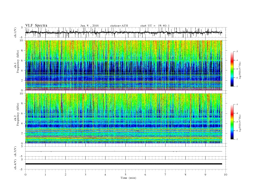Click the log(PSD) label beside ch.1 colorbar
The width and height of the screenshot is (254, 196).
tap(240, 70)
